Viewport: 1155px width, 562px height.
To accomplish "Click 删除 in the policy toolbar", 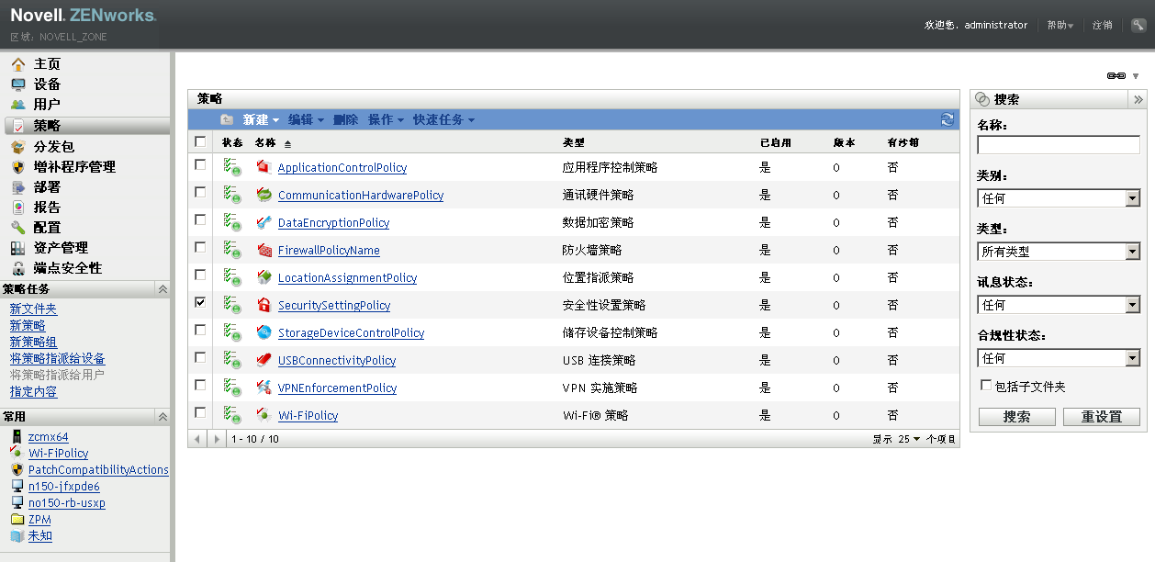I will (345, 119).
